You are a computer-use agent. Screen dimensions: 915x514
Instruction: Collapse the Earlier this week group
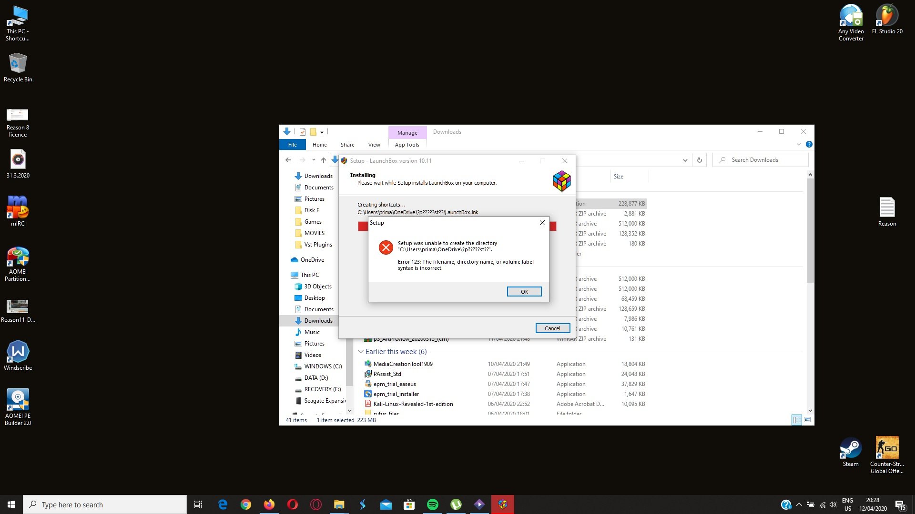point(361,352)
